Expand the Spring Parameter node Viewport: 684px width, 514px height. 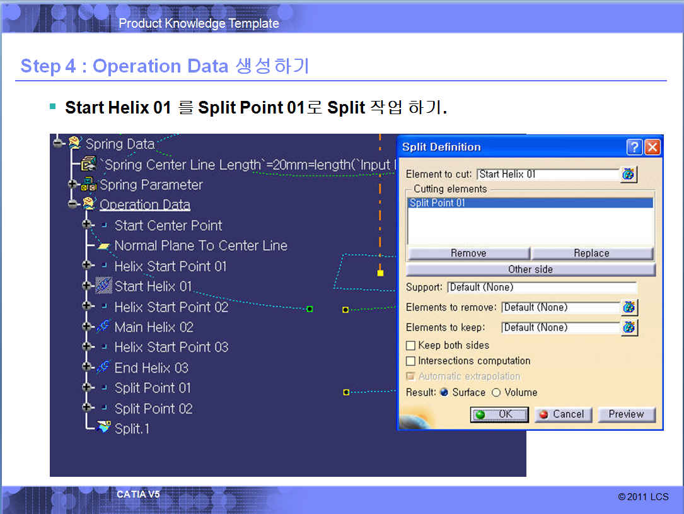(74, 185)
